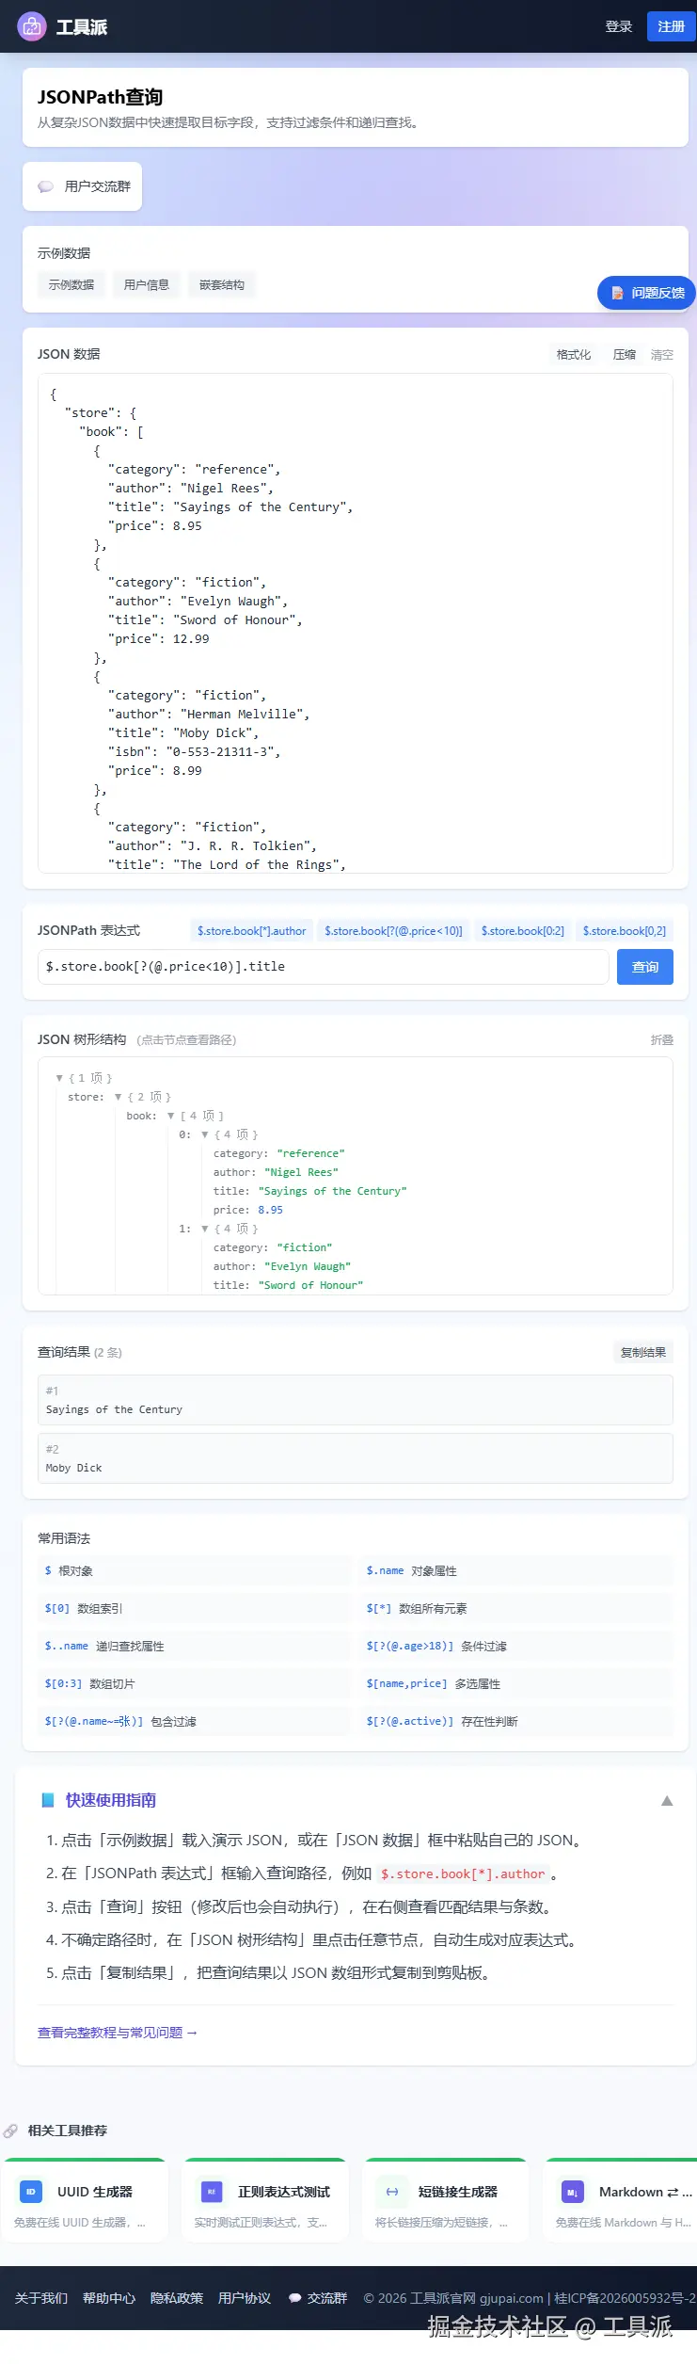The image size is (697, 2364).
Task: Collapse the book array node
Action: coord(170,1116)
